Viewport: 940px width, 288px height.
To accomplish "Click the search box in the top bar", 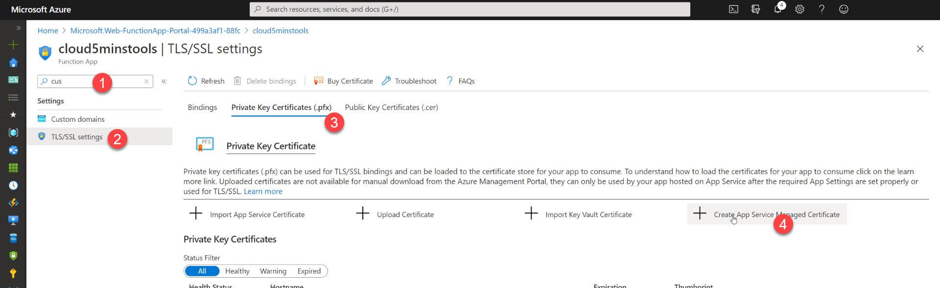I will point(470,9).
